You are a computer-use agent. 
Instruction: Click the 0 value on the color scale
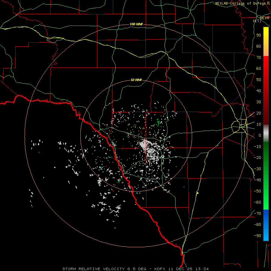click(260, 135)
